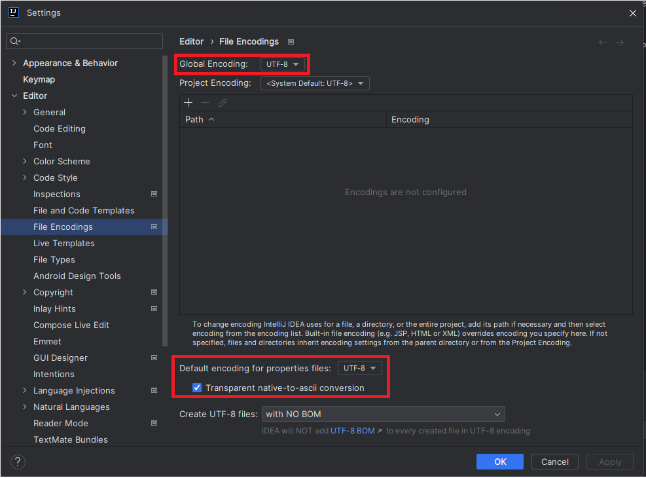Close the Settings dialog
The width and height of the screenshot is (646, 478).
tap(633, 13)
